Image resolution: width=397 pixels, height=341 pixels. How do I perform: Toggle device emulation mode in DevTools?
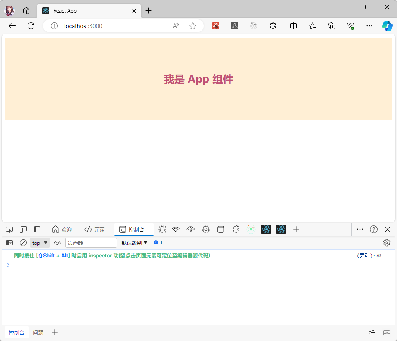(23, 229)
